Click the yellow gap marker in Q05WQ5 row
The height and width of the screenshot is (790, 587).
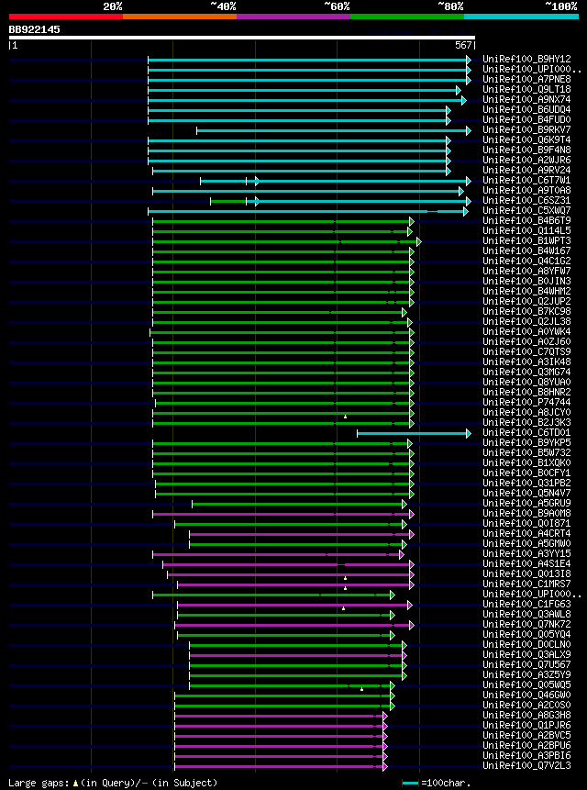[x=362, y=689]
